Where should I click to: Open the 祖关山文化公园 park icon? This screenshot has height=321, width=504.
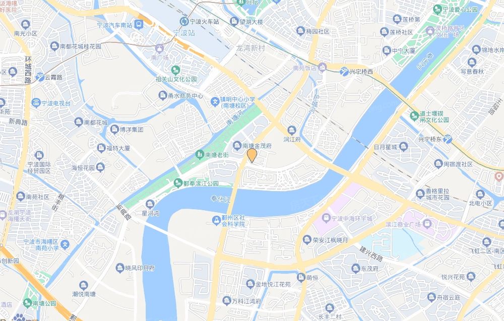tap(175, 70)
